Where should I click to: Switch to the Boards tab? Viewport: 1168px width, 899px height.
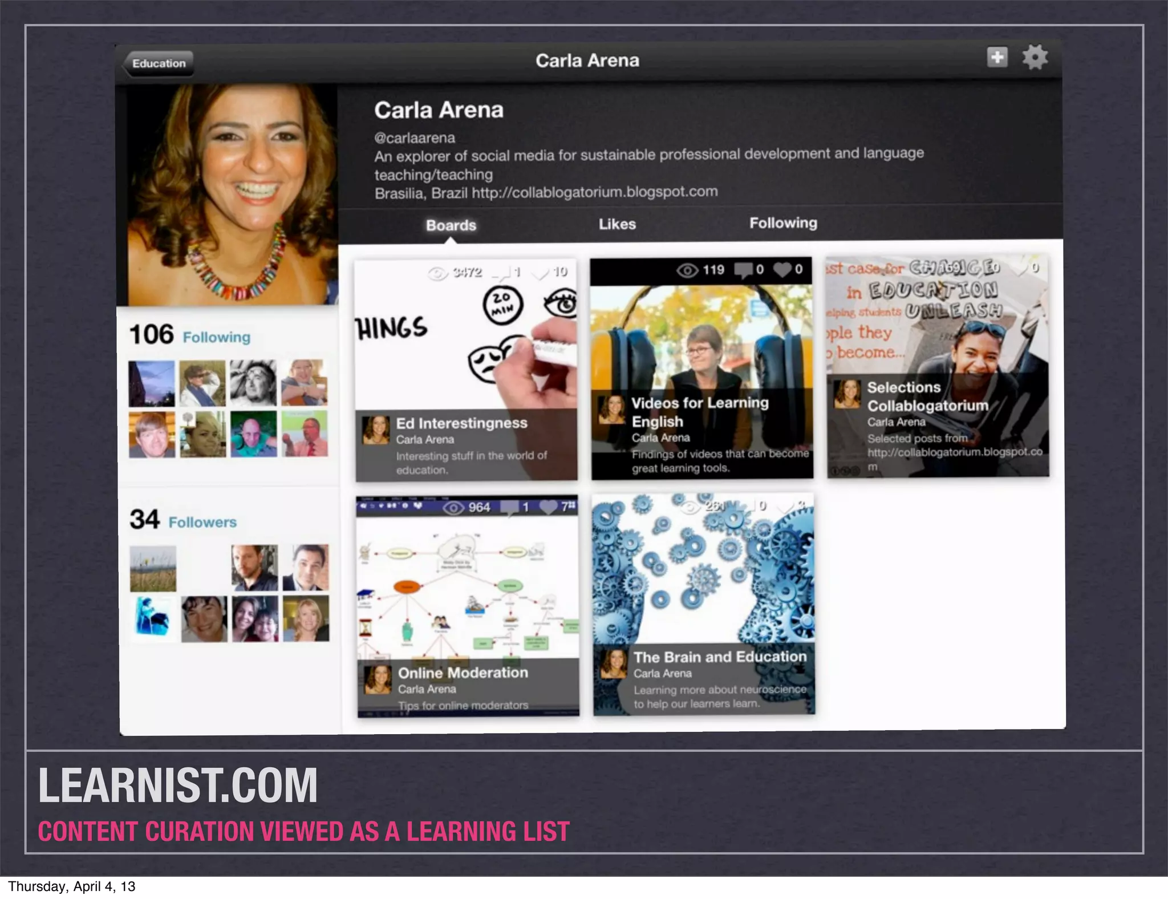(451, 225)
